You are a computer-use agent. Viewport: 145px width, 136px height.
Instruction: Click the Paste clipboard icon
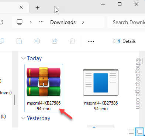click(19, 41)
